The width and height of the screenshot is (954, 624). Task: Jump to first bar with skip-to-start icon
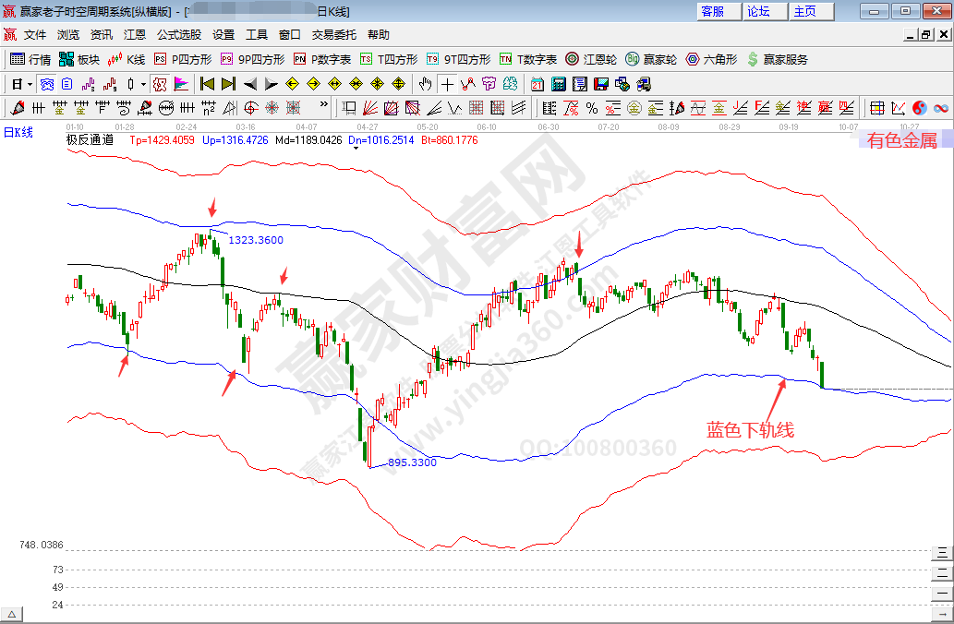208,84
